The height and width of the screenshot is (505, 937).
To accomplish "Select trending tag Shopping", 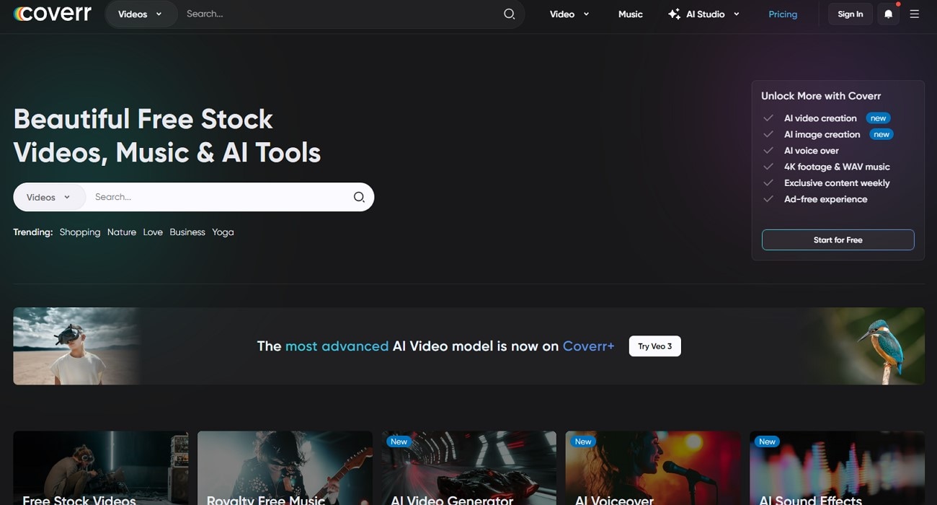I will click(x=80, y=232).
